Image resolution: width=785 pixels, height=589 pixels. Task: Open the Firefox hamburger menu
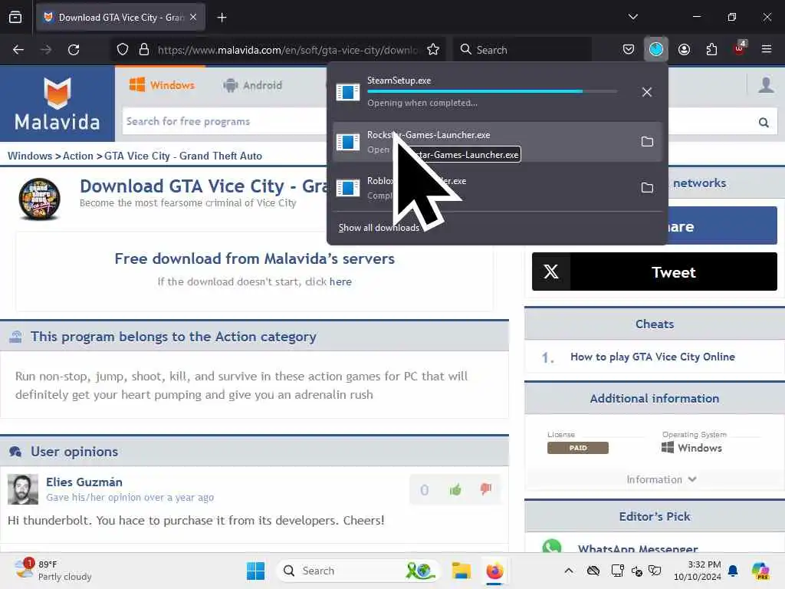[x=767, y=49]
